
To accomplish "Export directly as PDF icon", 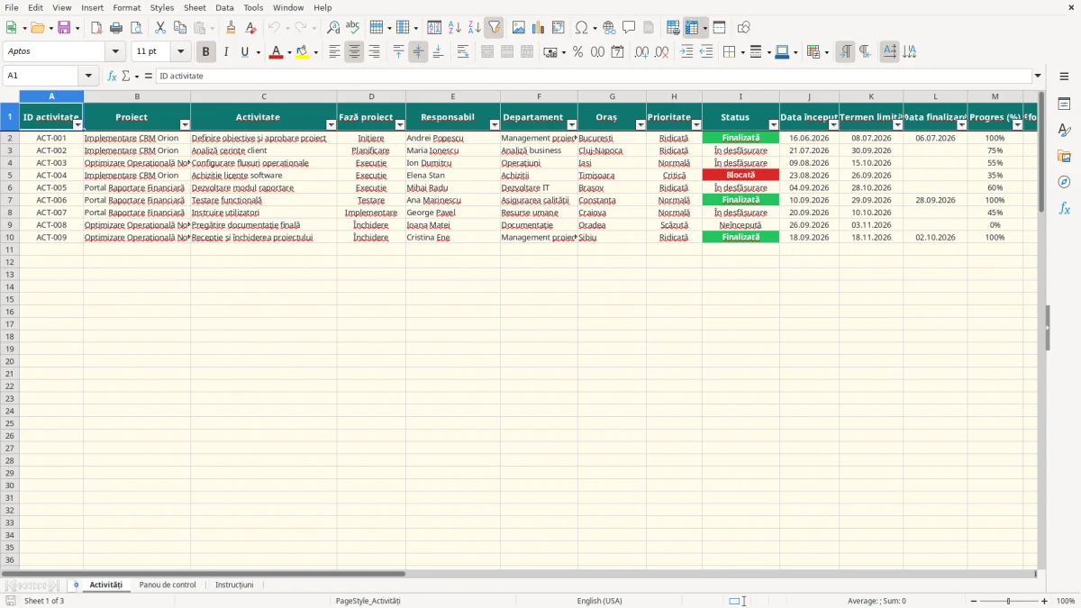I will tap(96, 28).
